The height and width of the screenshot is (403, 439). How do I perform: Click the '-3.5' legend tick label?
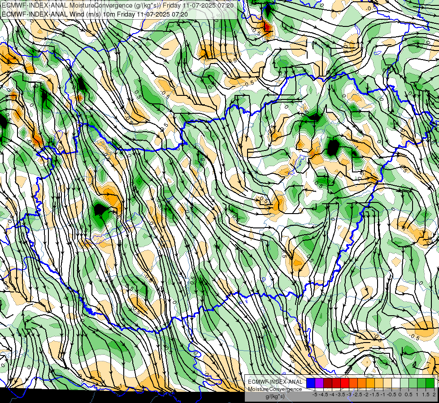click(x=340, y=394)
